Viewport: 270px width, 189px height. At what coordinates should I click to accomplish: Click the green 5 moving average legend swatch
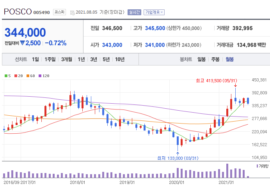[x=6, y=76]
